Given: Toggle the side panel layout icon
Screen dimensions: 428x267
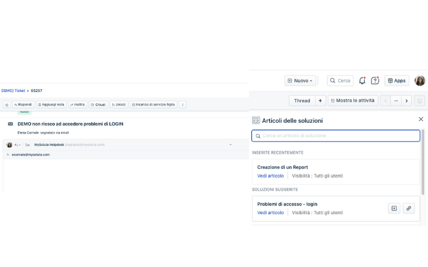Looking at the screenshot, I should click(x=420, y=101).
